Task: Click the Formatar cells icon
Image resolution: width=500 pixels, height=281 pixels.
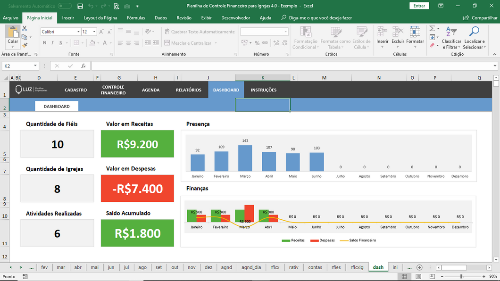Action: point(415,32)
